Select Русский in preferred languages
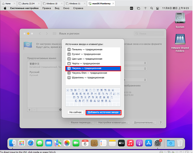This screenshot has width=193, height=153. click(x=44, y=74)
